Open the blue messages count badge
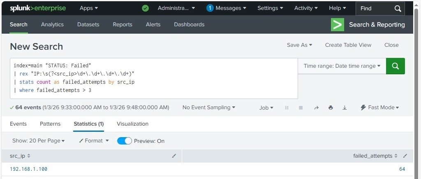 coord(210,8)
